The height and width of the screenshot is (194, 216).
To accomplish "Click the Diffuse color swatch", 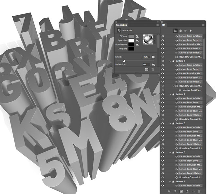I will pos(131,36).
